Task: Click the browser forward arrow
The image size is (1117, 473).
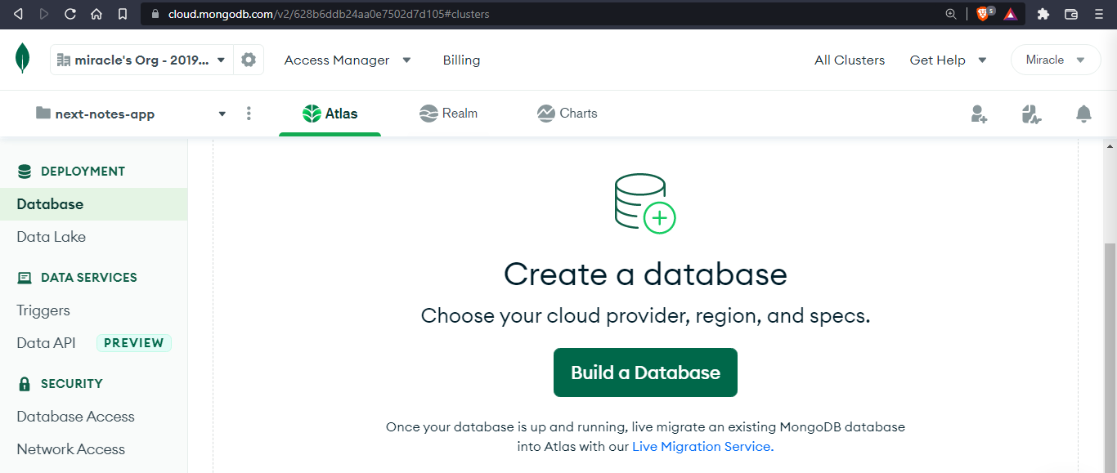Action: coord(44,14)
